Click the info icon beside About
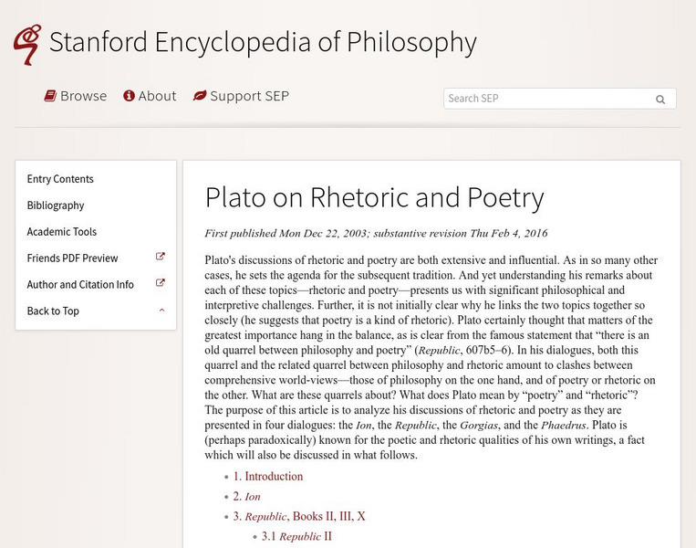This screenshot has width=696, height=548. click(129, 96)
